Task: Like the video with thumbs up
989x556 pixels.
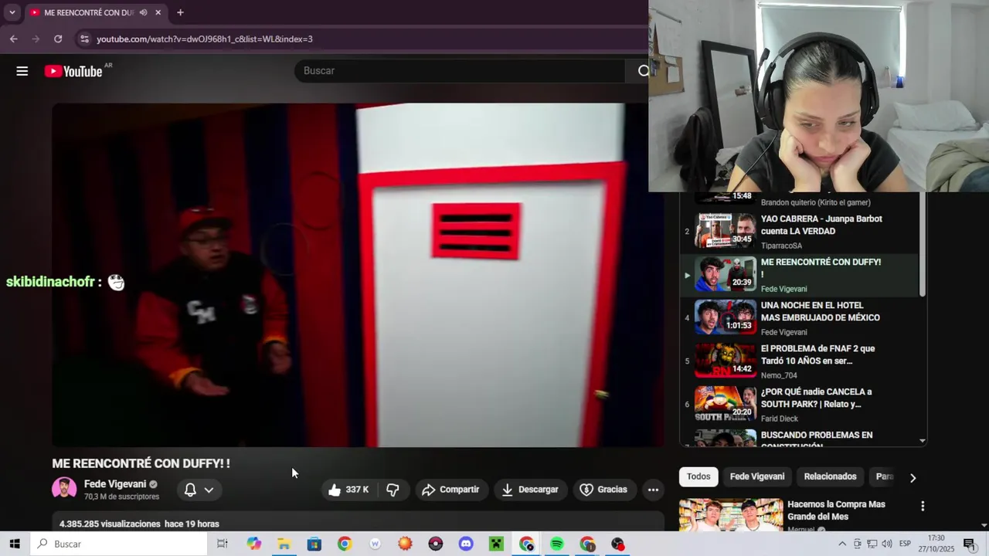Action: point(348,490)
